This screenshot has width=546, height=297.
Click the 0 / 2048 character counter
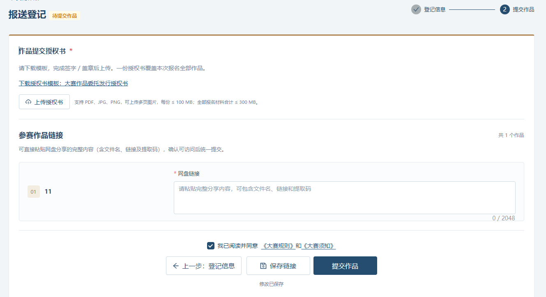(x=504, y=218)
